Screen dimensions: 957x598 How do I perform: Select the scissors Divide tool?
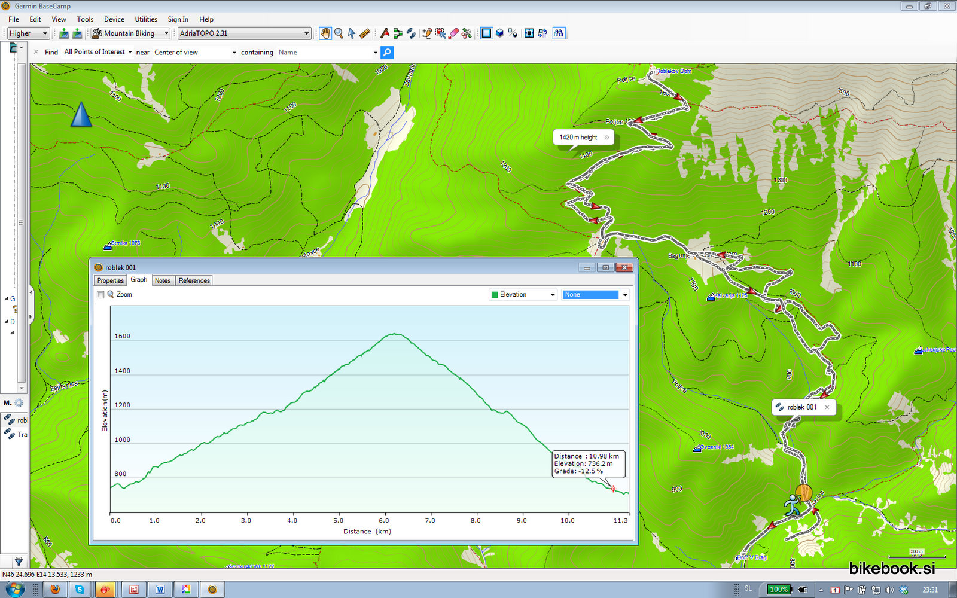point(467,33)
